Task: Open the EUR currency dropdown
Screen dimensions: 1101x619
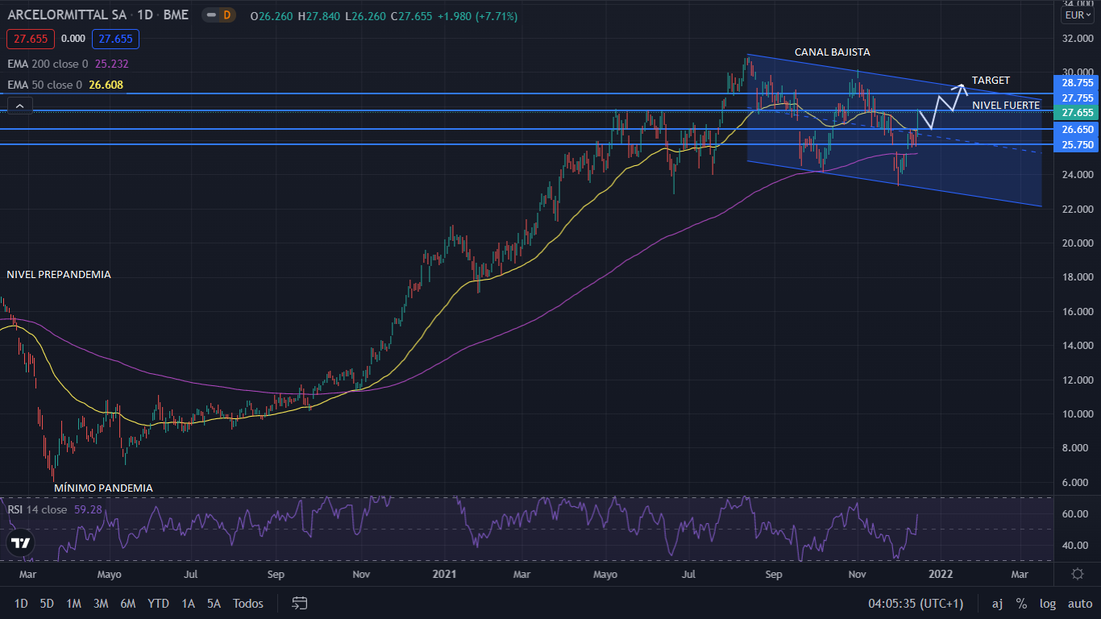Action: tap(1078, 15)
